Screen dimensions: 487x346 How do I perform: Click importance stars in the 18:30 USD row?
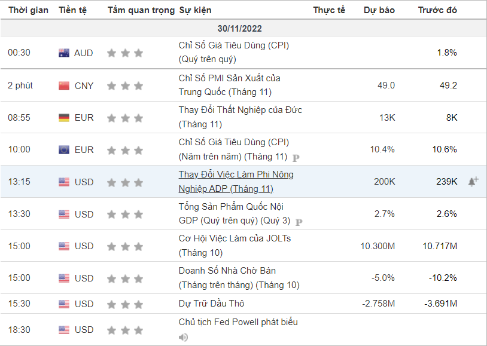click(125, 330)
